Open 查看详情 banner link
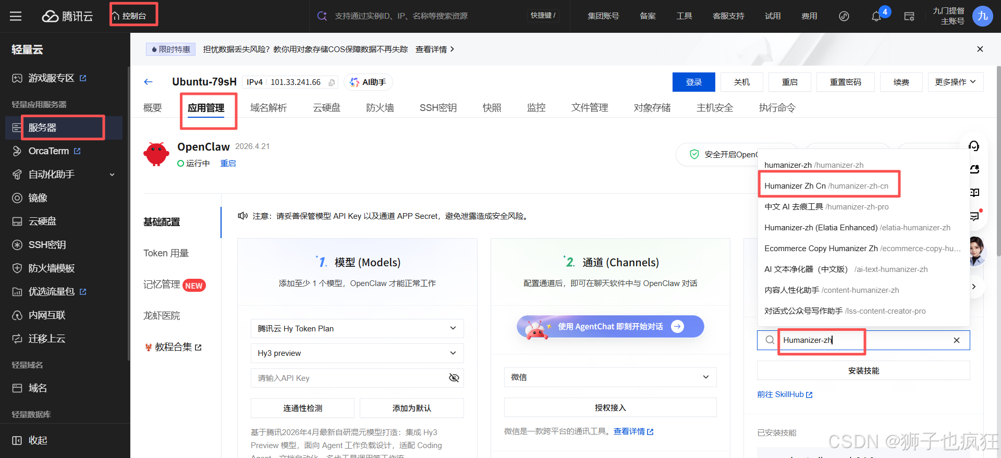The width and height of the screenshot is (1001, 458). coord(435,49)
